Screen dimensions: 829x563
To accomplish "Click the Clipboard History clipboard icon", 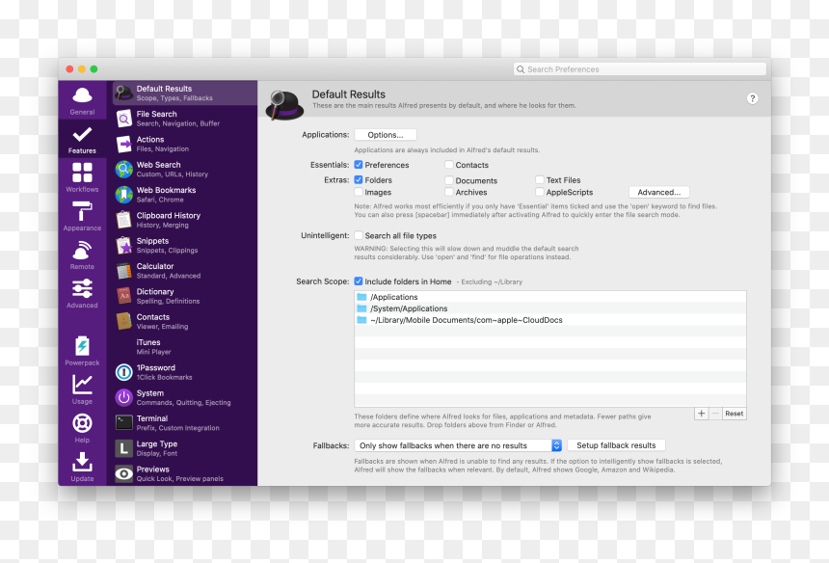I will tap(123, 220).
